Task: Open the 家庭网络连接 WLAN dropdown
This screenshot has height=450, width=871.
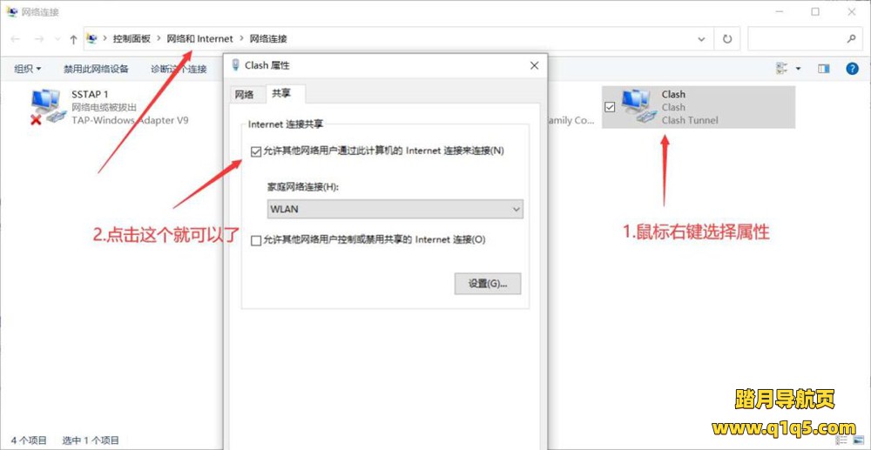Action: pos(395,209)
